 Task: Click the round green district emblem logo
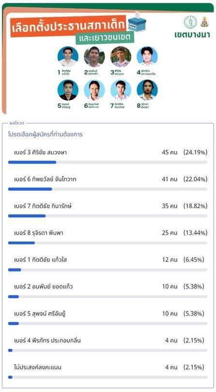190,22
